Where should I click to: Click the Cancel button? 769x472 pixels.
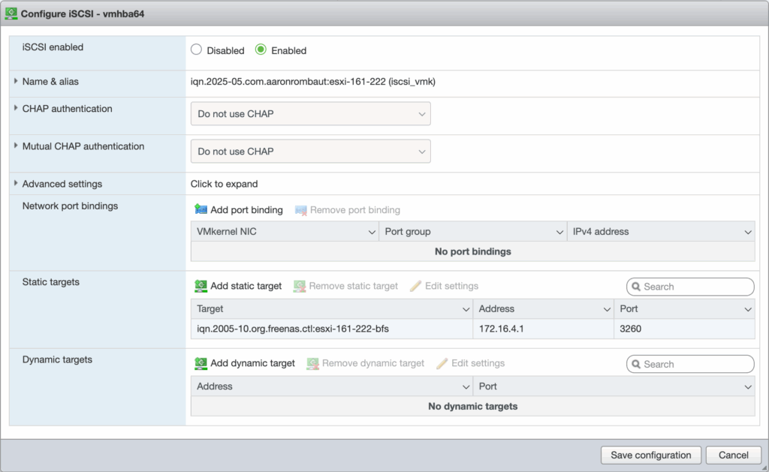pos(733,455)
